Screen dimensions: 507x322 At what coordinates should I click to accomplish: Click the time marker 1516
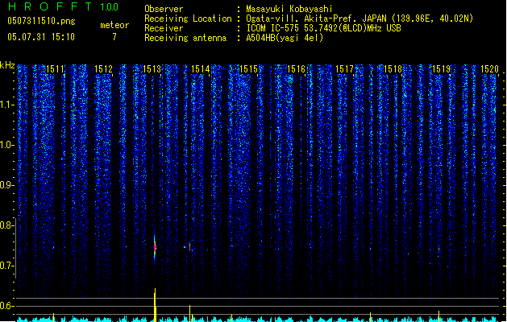(x=297, y=68)
